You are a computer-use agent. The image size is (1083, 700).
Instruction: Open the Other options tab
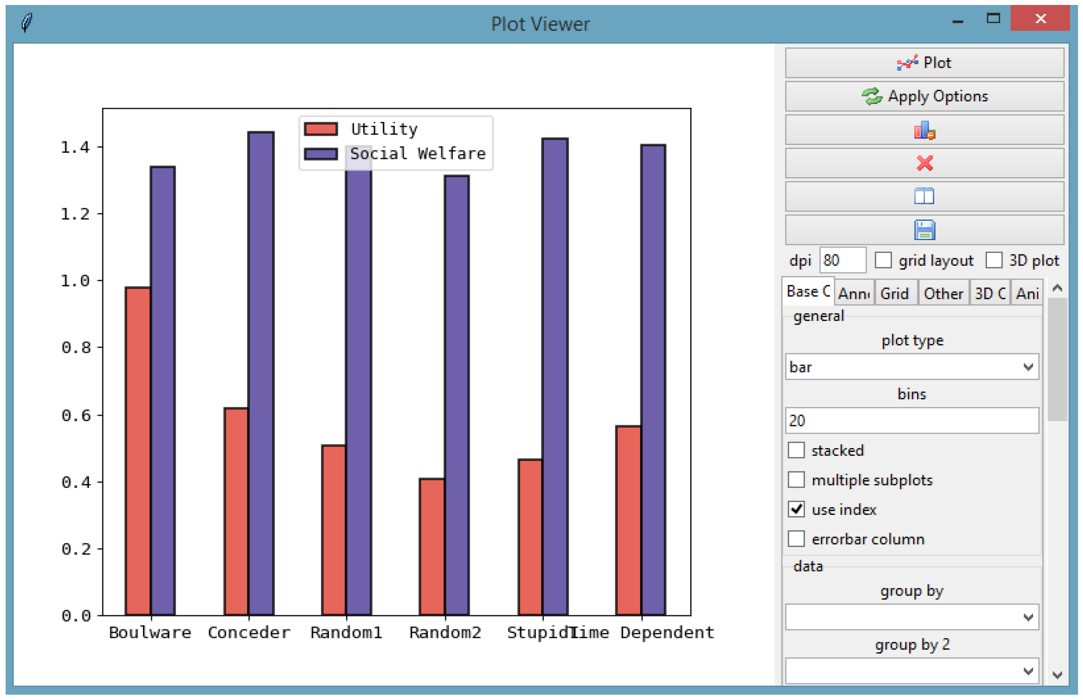click(943, 294)
